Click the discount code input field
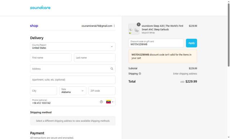Viewport: 230px width, 139px height. (x=156, y=43)
